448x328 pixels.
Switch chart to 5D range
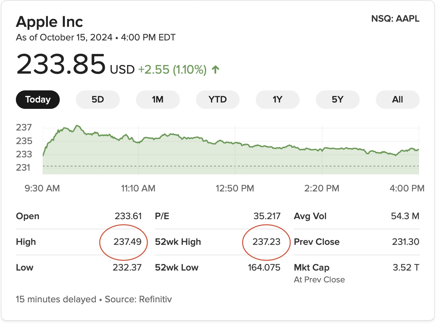coord(98,100)
